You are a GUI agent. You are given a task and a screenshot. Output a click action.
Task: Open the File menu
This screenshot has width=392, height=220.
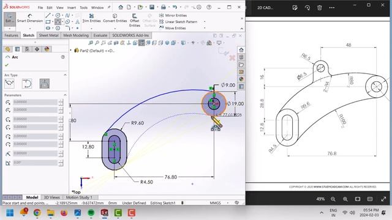(40, 8)
